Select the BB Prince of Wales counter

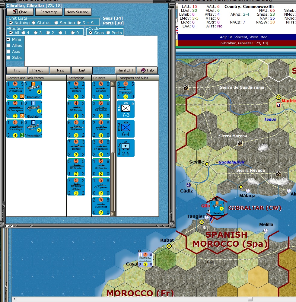click(x=76, y=186)
